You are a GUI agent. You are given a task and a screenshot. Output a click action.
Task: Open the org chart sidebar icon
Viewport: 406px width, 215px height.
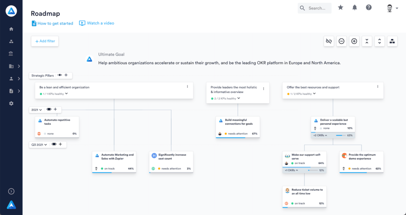click(11, 41)
